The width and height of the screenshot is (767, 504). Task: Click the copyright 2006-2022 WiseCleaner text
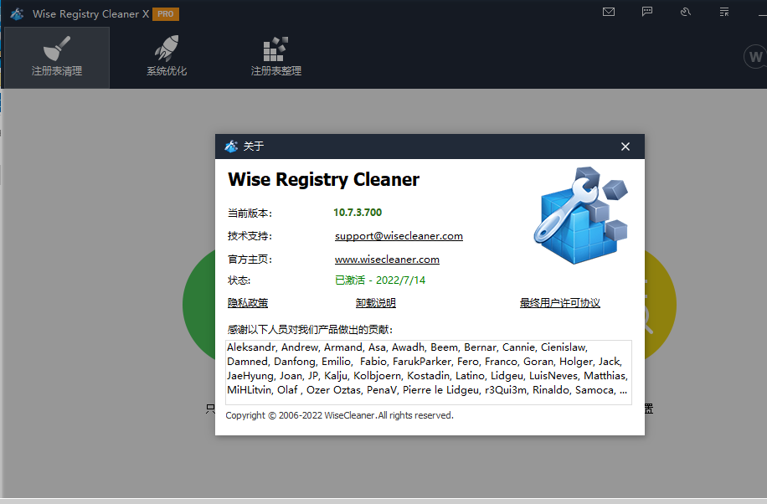click(339, 415)
